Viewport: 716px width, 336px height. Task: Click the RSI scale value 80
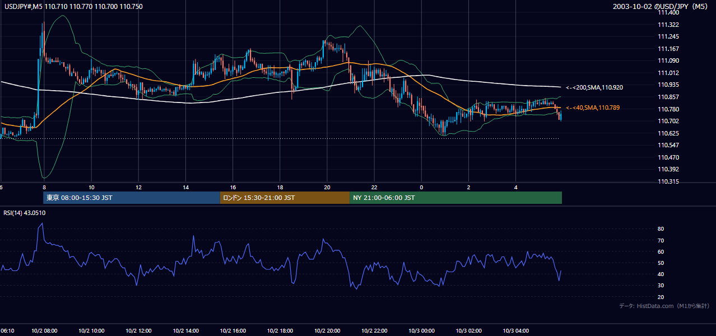pyautogui.click(x=661, y=229)
